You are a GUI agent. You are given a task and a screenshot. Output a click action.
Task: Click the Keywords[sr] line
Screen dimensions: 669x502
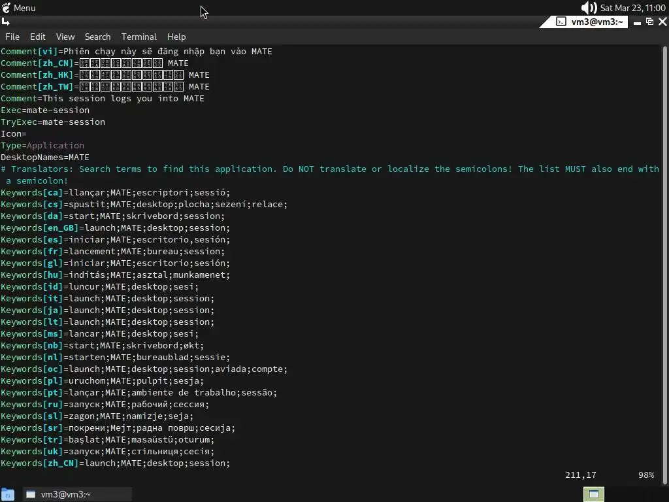point(118,428)
